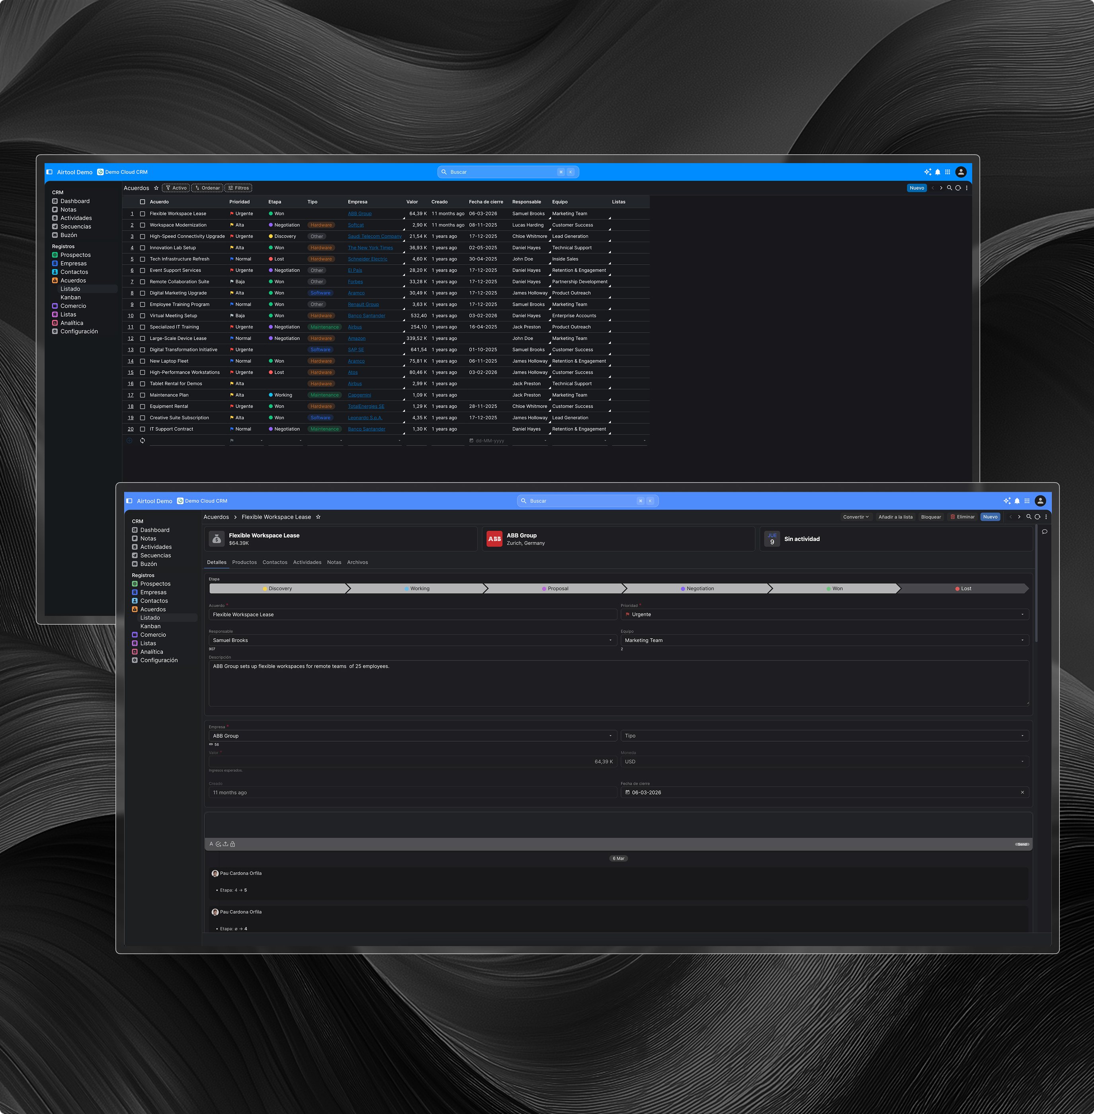Open the attachment upload icon in note editor
This screenshot has width=1094, height=1114.
[x=225, y=844]
